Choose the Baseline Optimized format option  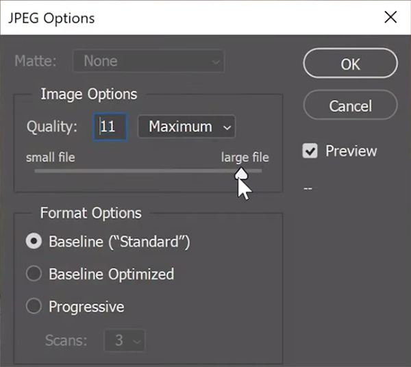pos(34,274)
